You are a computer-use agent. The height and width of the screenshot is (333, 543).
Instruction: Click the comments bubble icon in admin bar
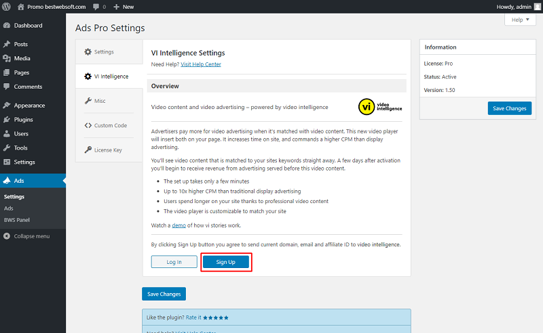pos(96,7)
